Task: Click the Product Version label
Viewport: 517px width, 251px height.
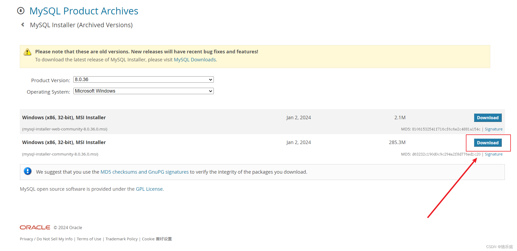Action: (x=51, y=80)
